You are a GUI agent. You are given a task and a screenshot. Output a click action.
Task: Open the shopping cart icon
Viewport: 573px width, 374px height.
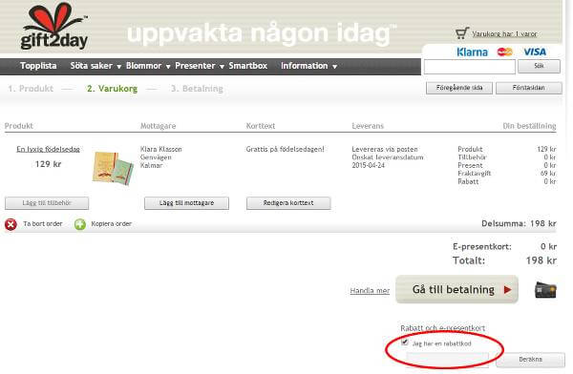point(462,33)
